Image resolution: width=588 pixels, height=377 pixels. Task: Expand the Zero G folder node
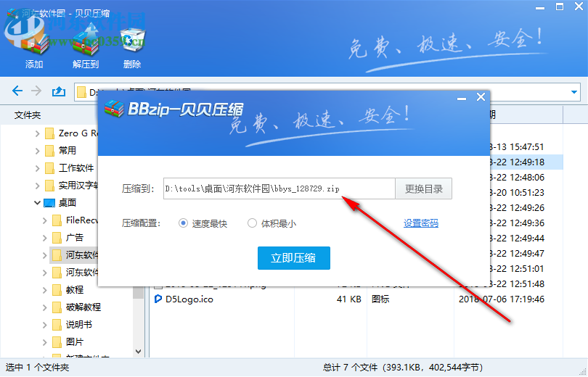tap(37, 133)
